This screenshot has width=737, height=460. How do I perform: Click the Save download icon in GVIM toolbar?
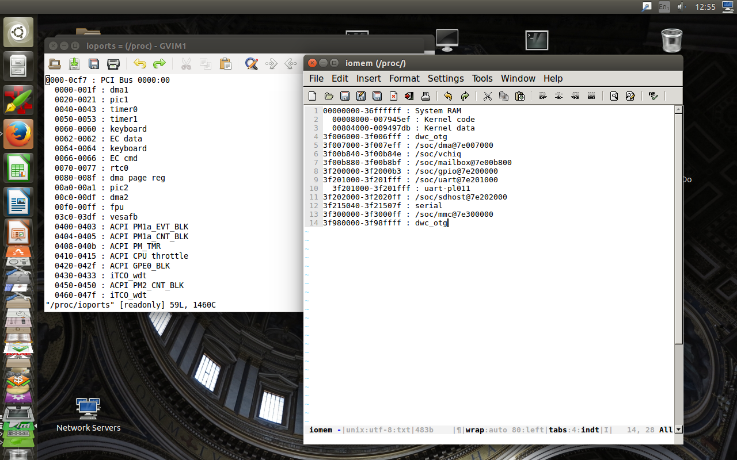pos(74,64)
